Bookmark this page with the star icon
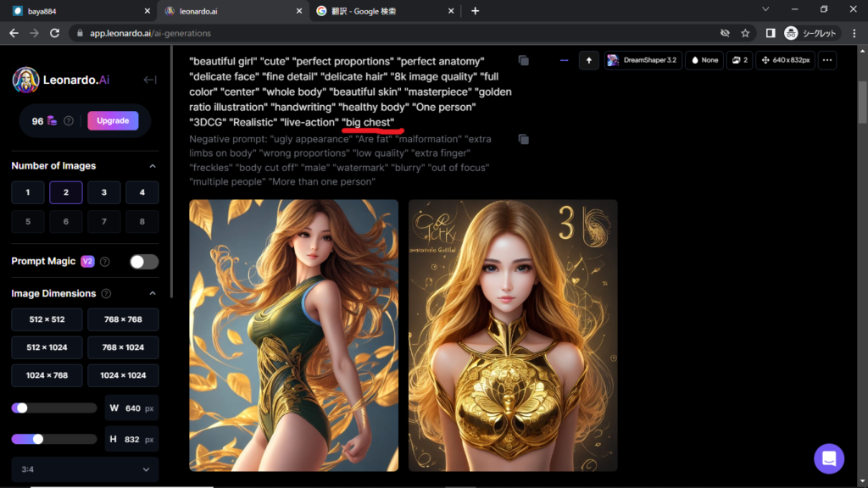Screen dimensions: 868x488 pos(745,33)
